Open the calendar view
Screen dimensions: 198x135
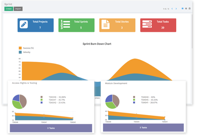click(189, 9)
